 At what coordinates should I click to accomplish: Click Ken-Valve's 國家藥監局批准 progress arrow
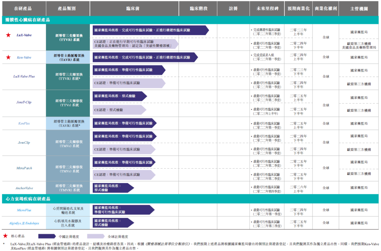click(145, 57)
